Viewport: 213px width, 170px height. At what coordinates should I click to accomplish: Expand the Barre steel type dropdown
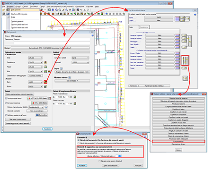pos(35,82)
